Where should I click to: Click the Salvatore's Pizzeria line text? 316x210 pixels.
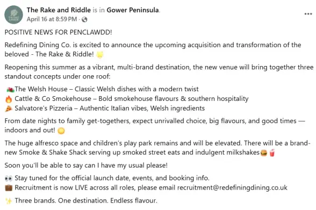(110, 108)
